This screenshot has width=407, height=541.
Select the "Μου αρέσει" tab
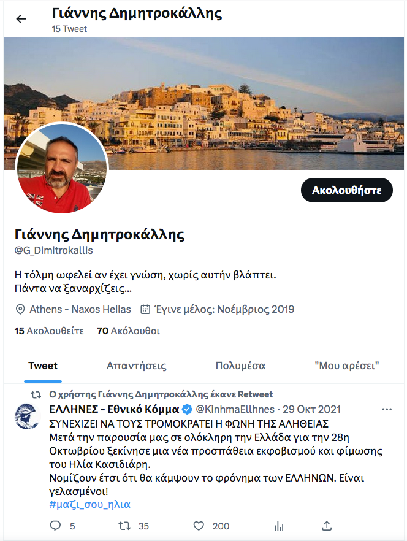click(347, 366)
